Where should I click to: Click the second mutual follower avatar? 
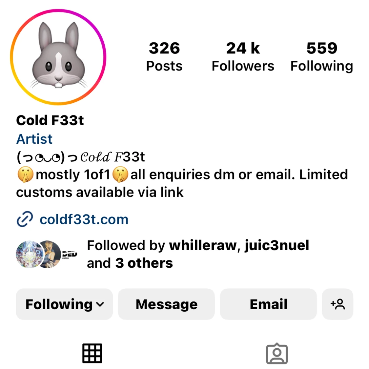coord(50,254)
